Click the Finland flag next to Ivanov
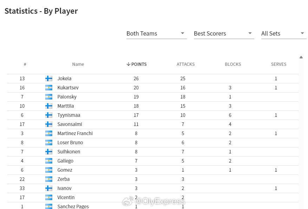The width and height of the screenshot is (308, 209). [x=49, y=188]
